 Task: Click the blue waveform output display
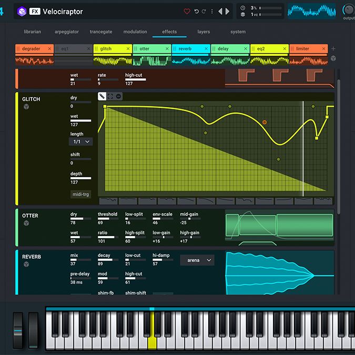pyautogui.click(x=312, y=11)
